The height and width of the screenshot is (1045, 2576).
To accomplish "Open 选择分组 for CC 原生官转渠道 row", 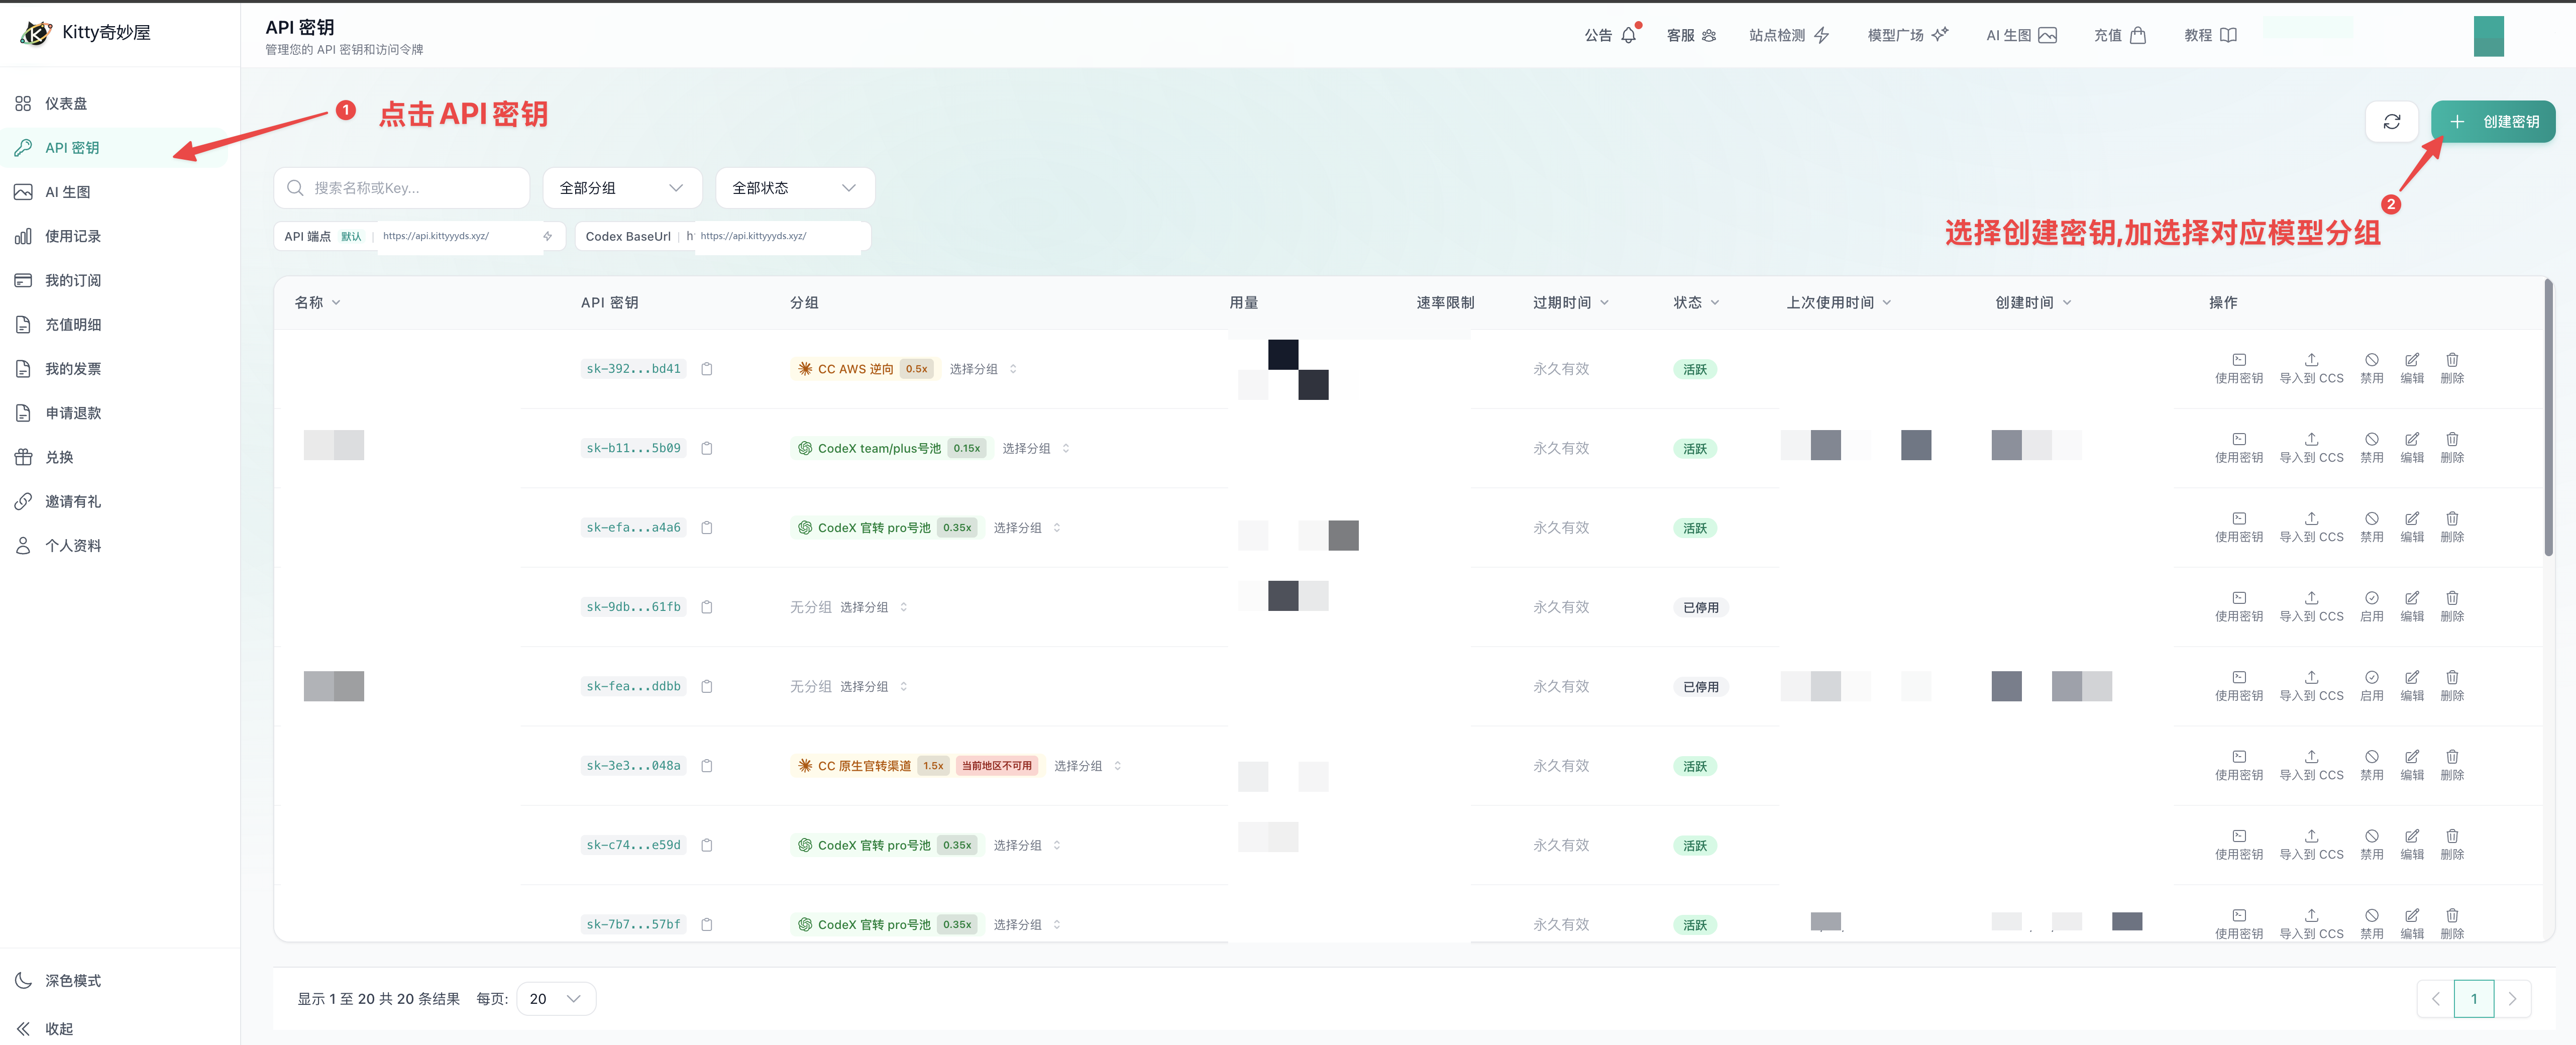I will [1087, 766].
